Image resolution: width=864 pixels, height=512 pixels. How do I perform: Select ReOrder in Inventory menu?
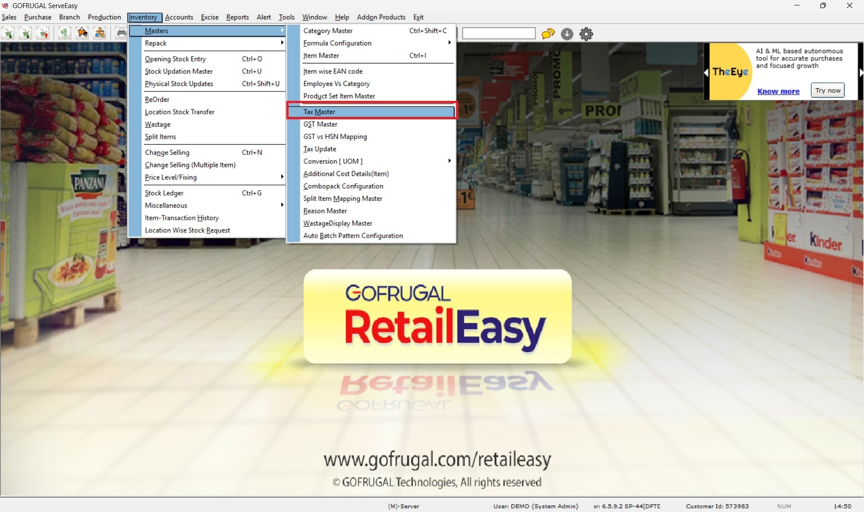tap(207, 100)
